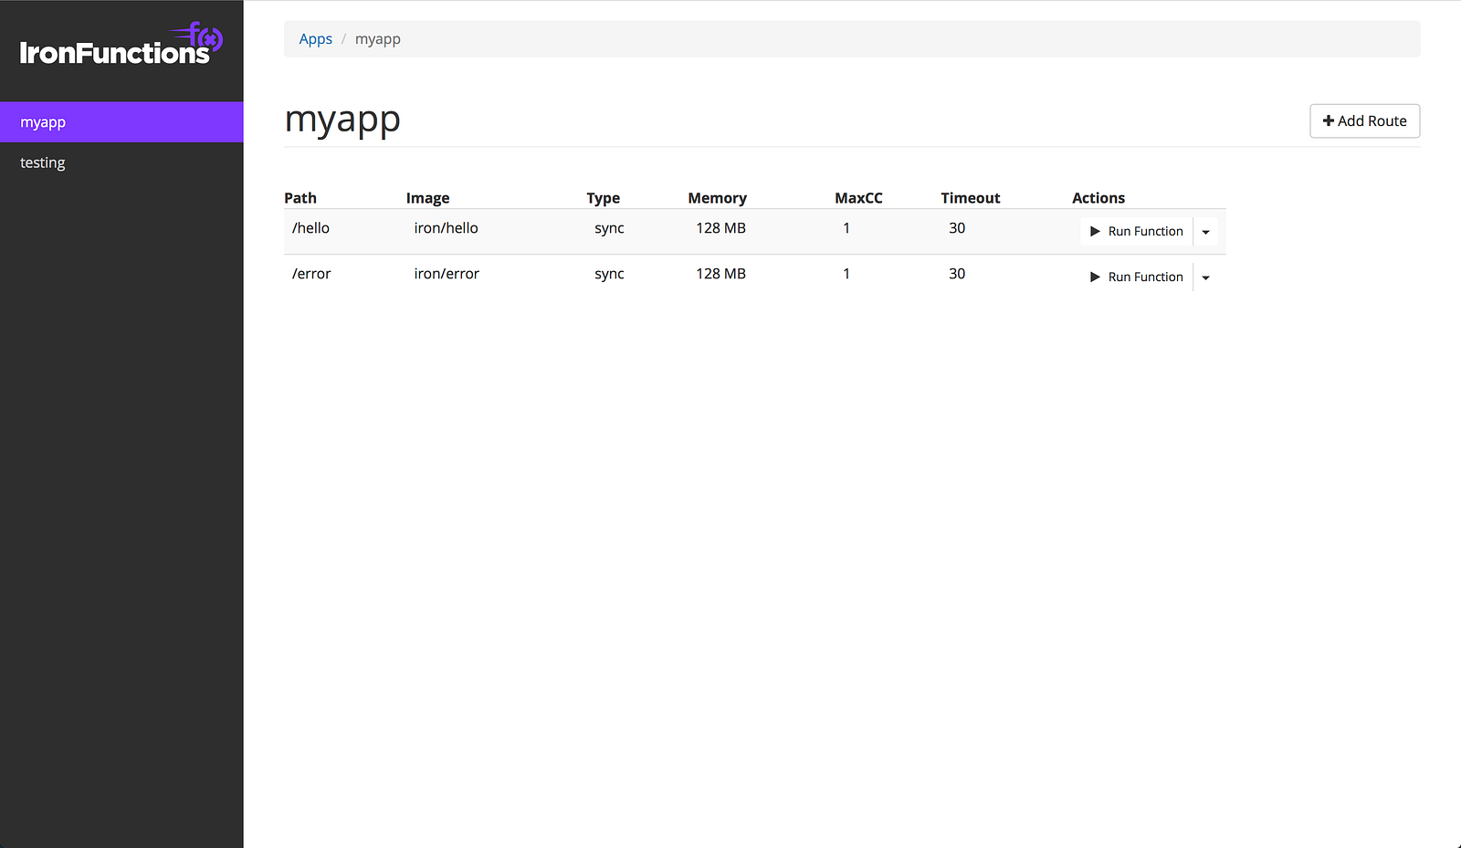This screenshot has height=848, width=1461.
Task: Click the /error path cell
Action: click(311, 274)
